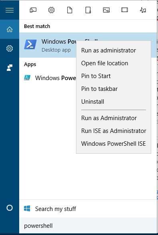The height and width of the screenshot is (235, 158).
Task: Click the search box containing powershell
Action: pos(88,226)
